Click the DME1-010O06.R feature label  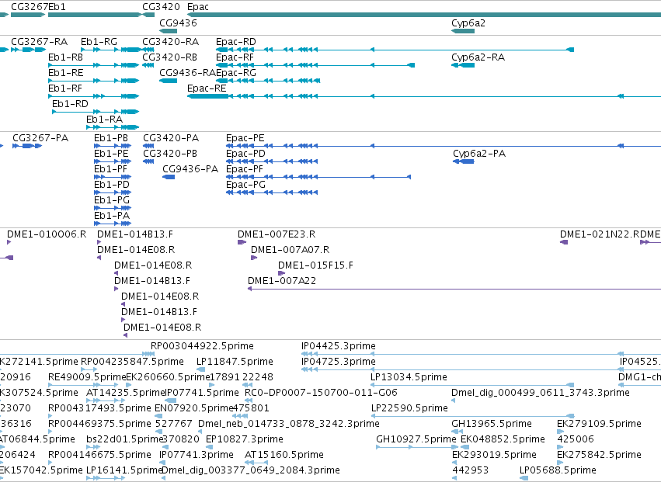[47, 234]
